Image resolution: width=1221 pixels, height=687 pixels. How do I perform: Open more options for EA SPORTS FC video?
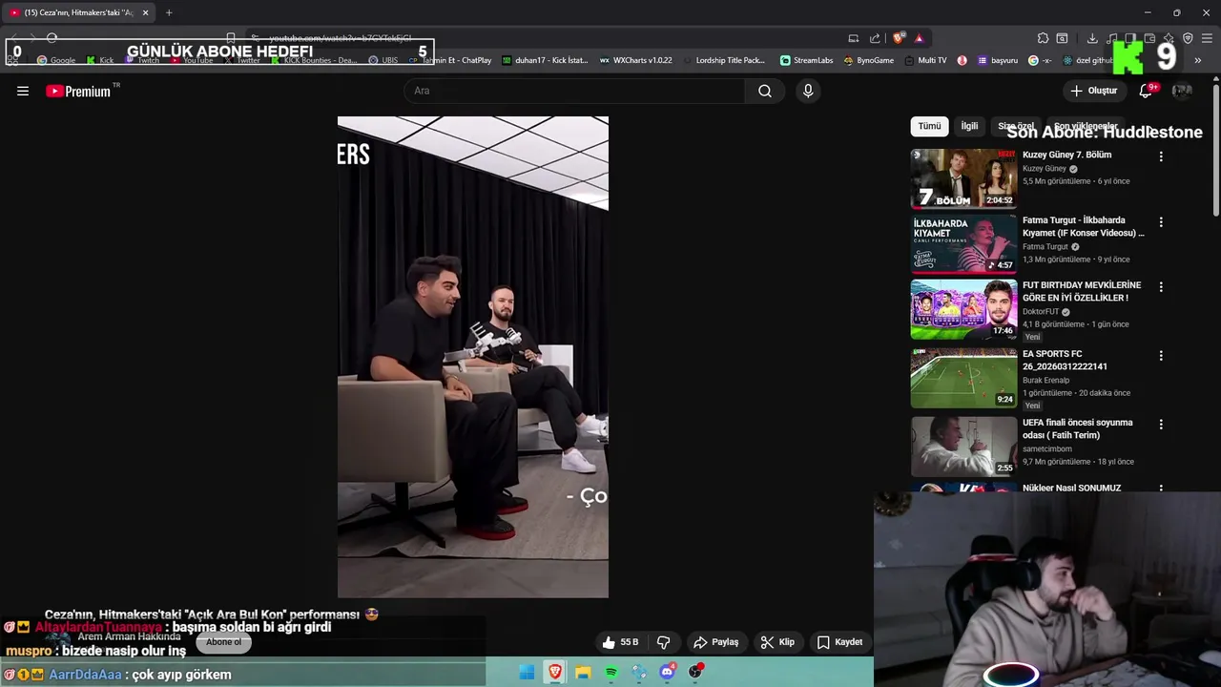point(1161,356)
